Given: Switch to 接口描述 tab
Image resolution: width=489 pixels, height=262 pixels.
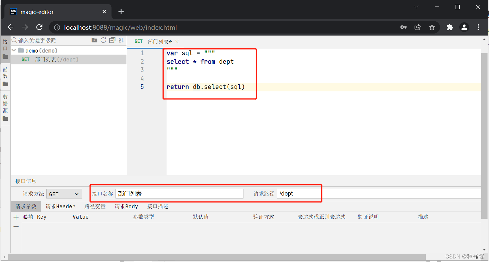Looking at the screenshot, I should [x=158, y=206].
